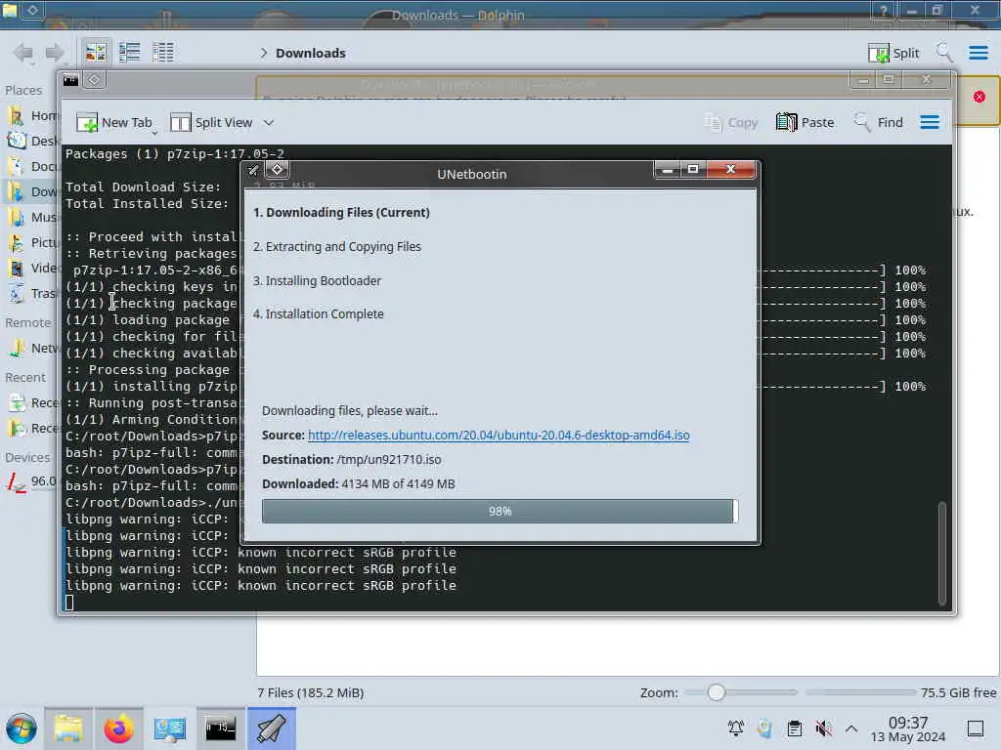Click Dolphin titlebar pin icon
This screenshot has height=750, width=1001.
pyautogui.click(x=32, y=10)
